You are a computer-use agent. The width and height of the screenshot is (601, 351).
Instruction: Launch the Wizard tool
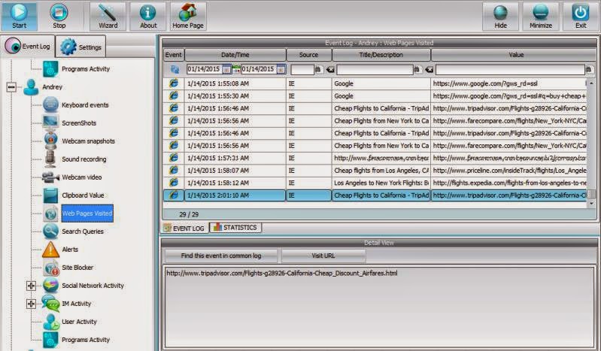tap(108, 16)
